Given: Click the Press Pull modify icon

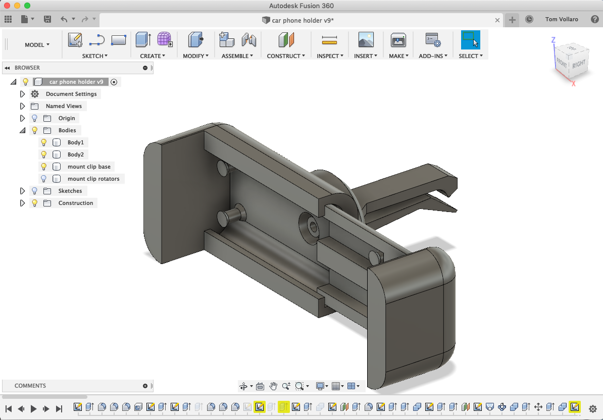Looking at the screenshot, I should tap(196, 39).
